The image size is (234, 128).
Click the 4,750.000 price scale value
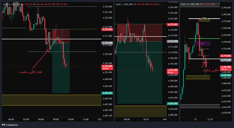226,35
